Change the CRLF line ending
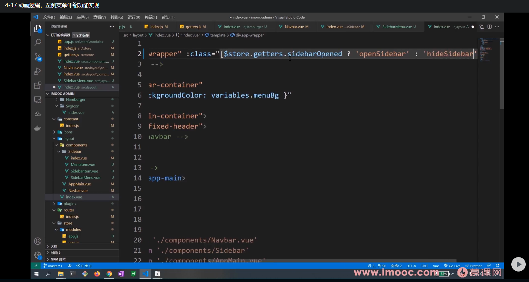This screenshot has width=529, height=282. [424, 266]
